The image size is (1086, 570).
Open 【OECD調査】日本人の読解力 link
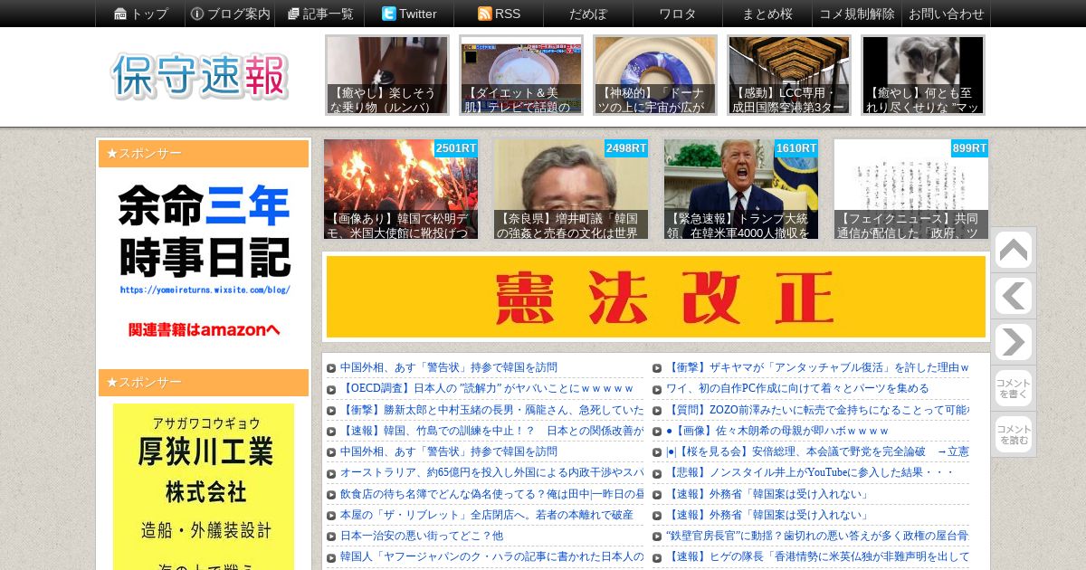coord(487,388)
